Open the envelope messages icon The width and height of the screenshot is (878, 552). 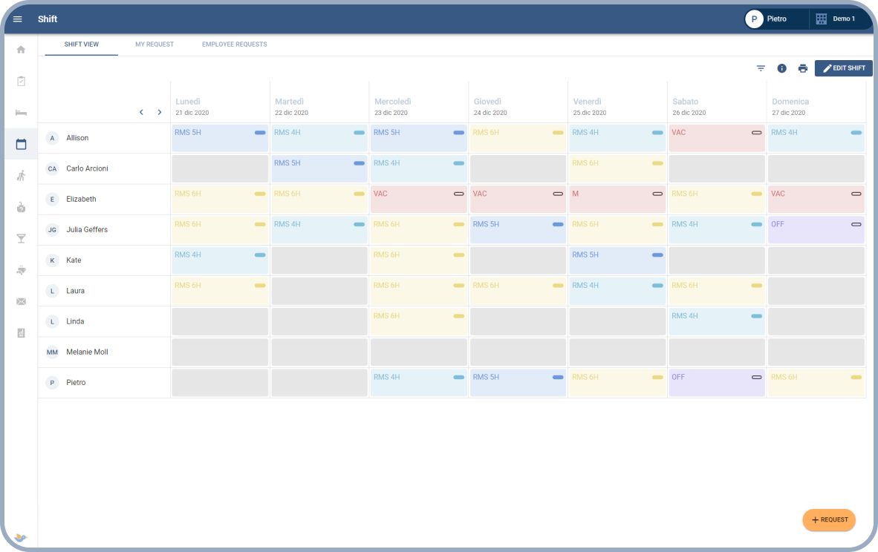click(x=21, y=301)
